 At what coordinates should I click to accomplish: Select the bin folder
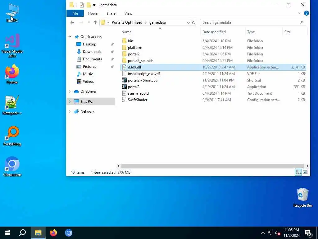(213, 41)
